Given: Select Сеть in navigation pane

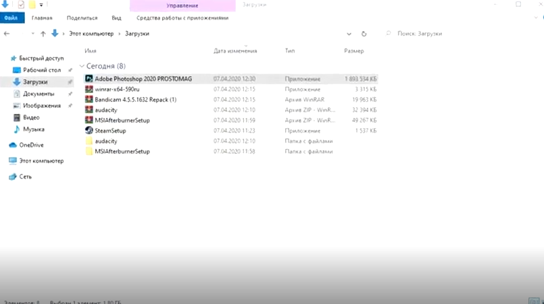Looking at the screenshot, I should point(25,177).
